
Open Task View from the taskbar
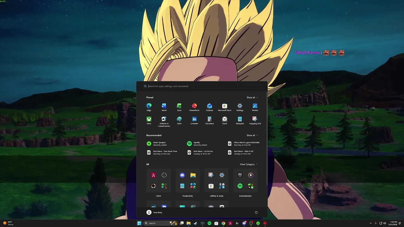[x=182, y=223]
